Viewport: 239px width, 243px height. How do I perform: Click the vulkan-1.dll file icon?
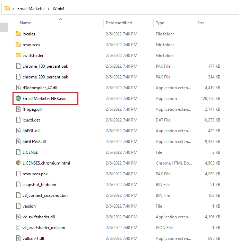(x=18, y=238)
